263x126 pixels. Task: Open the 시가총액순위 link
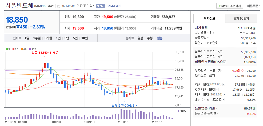point(204,33)
